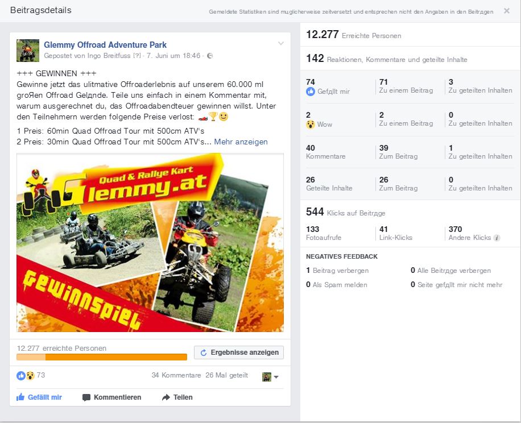Click the refresh icon in Ergebnisse anzeigen
Screen dimensions: 521x423
(x=204, y=353)
